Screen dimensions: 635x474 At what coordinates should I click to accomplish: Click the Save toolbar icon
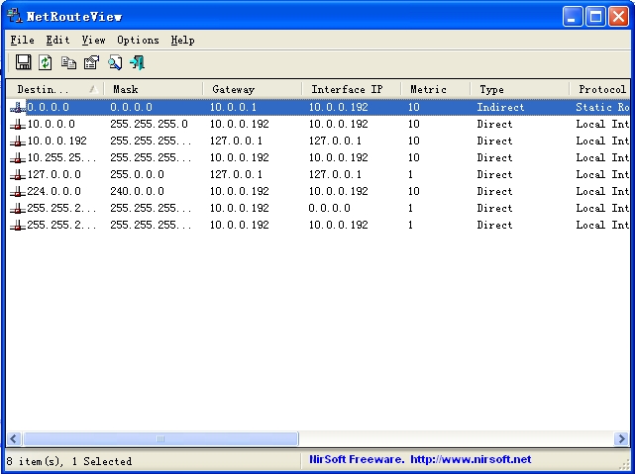coord(24,62)
